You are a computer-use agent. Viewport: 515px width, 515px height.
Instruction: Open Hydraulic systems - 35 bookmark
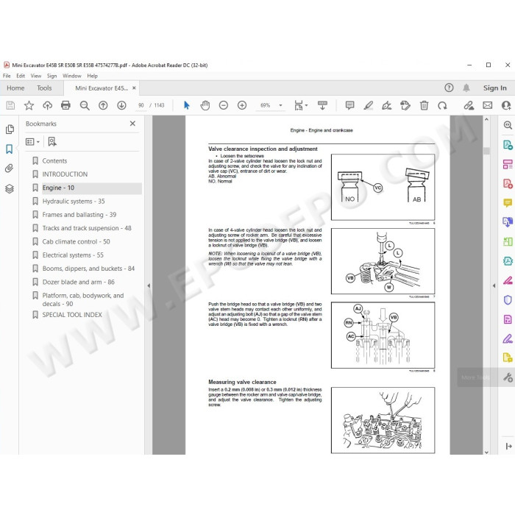click(x=74, y=202)
